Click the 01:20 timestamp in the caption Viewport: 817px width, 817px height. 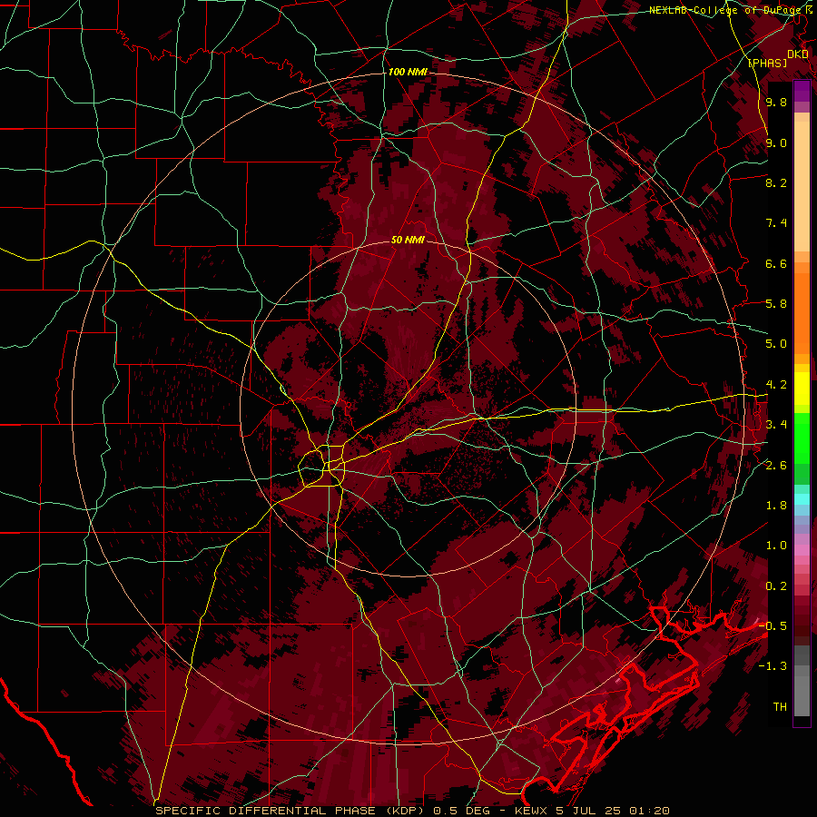(649, 811)
